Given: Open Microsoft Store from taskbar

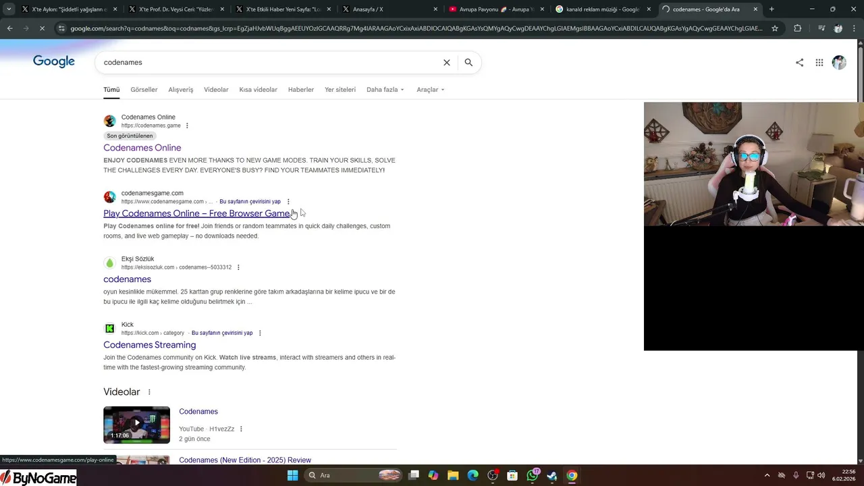Looking at the screenshot, I should tap(512, 475).
